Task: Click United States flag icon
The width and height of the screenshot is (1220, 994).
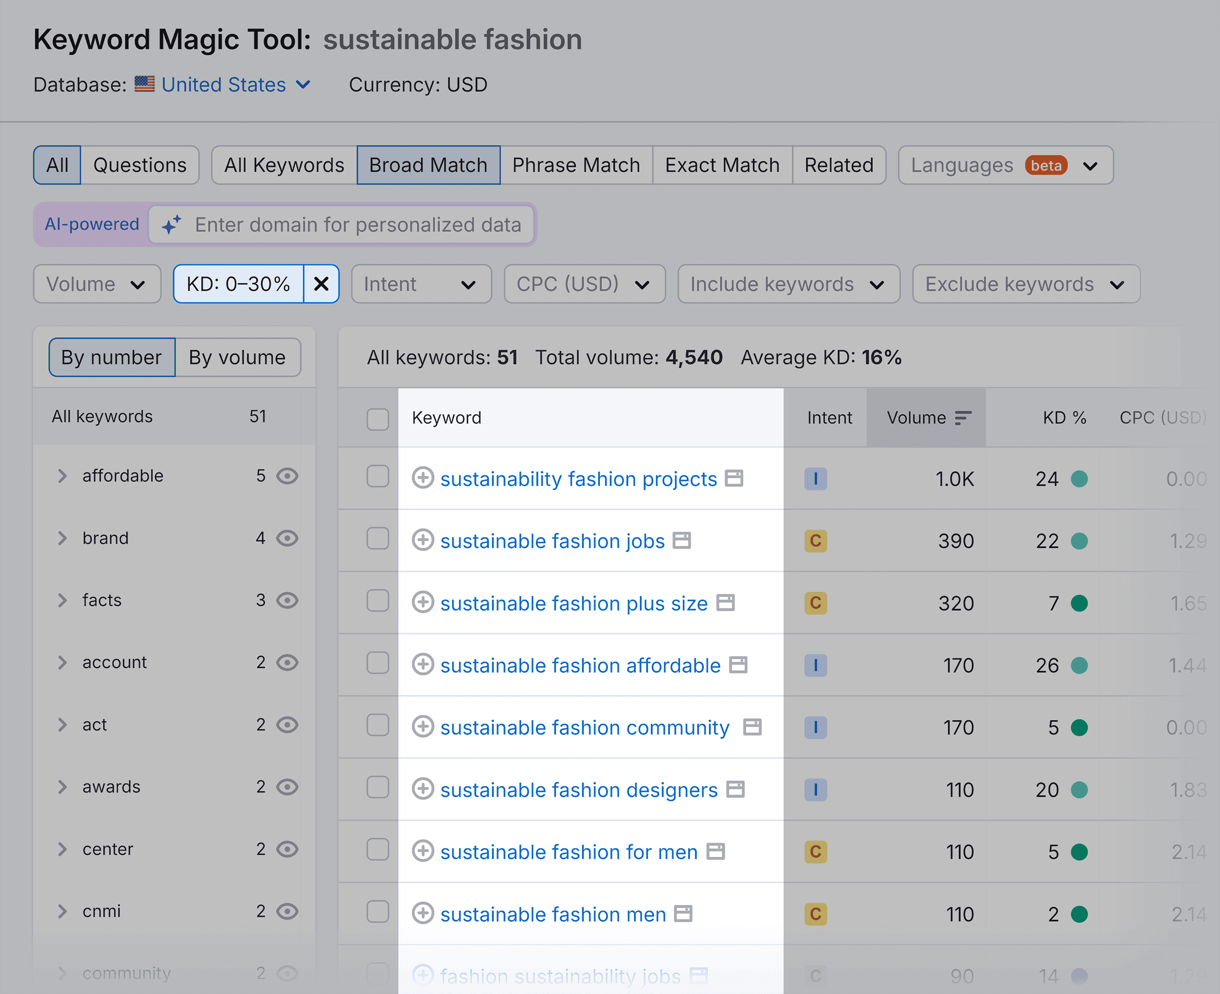Action: (x=144, y=84)
